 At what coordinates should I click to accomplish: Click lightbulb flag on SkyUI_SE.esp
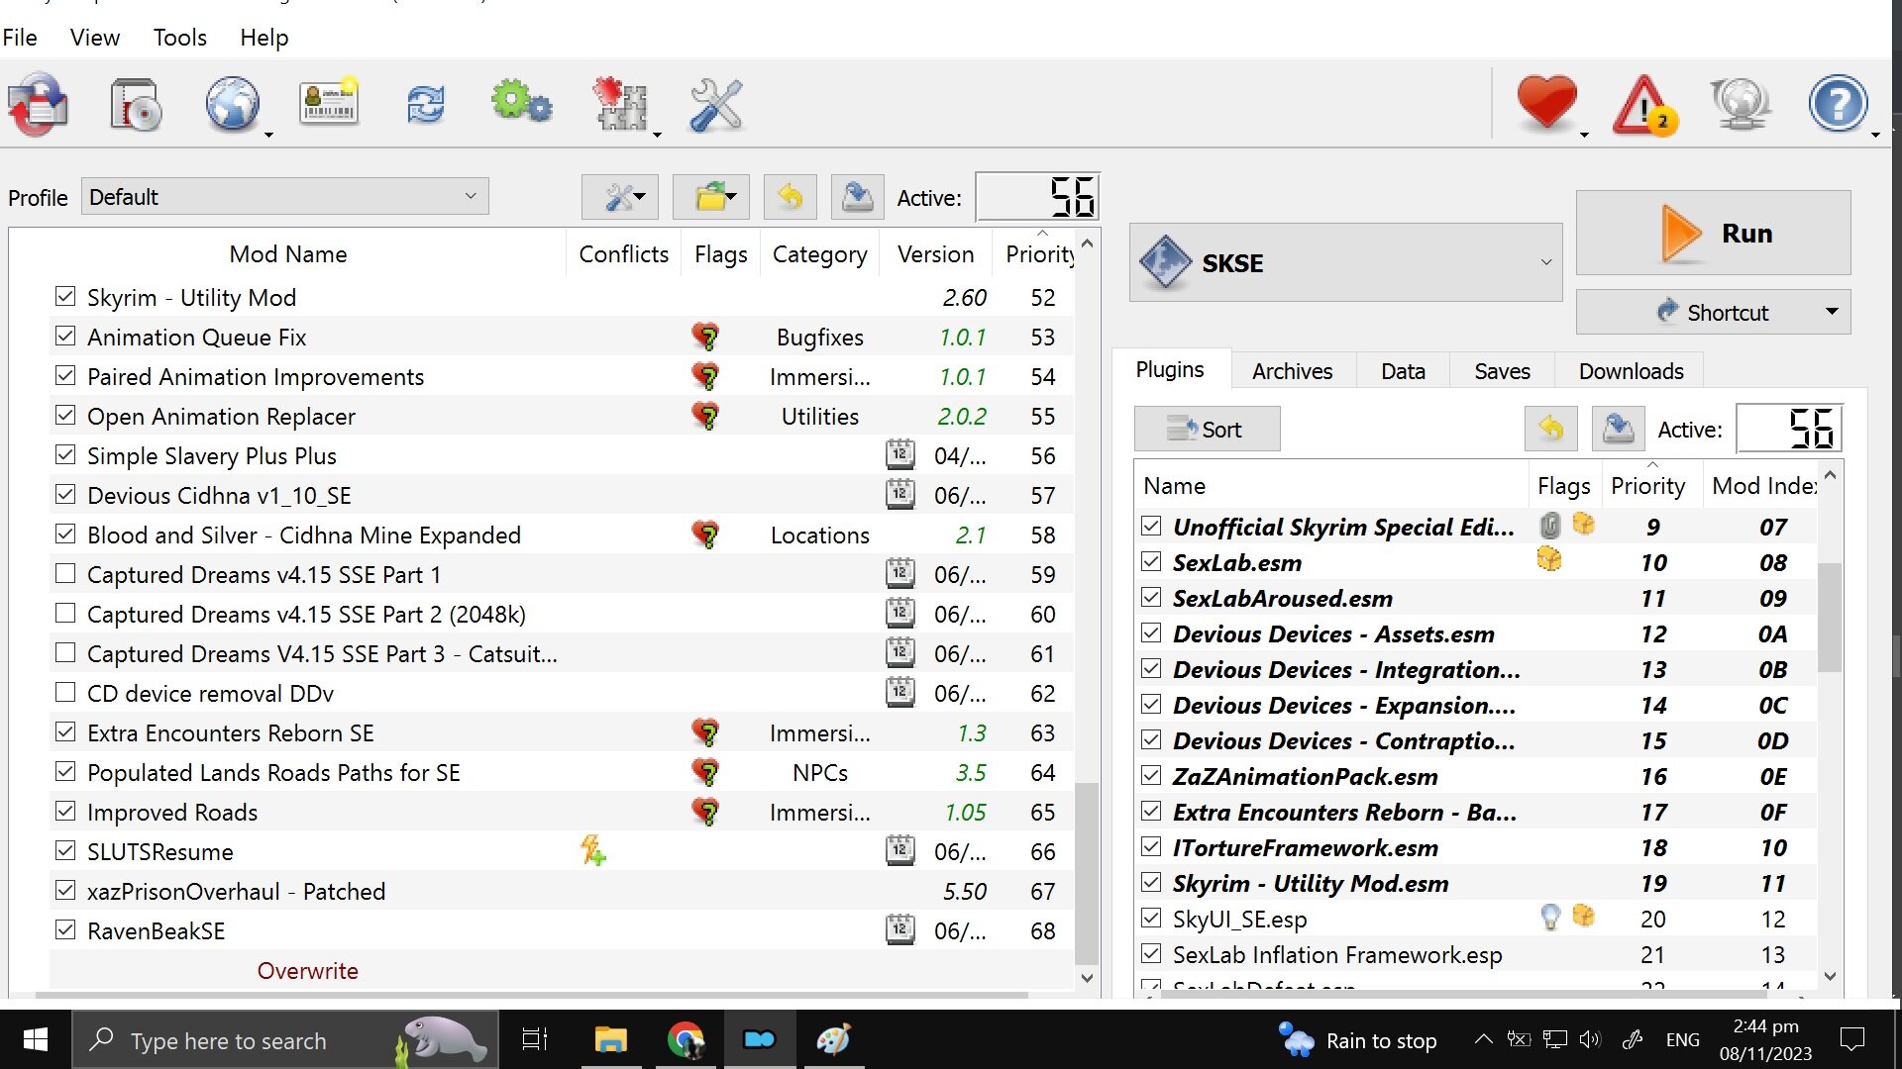click(1550, 918)
